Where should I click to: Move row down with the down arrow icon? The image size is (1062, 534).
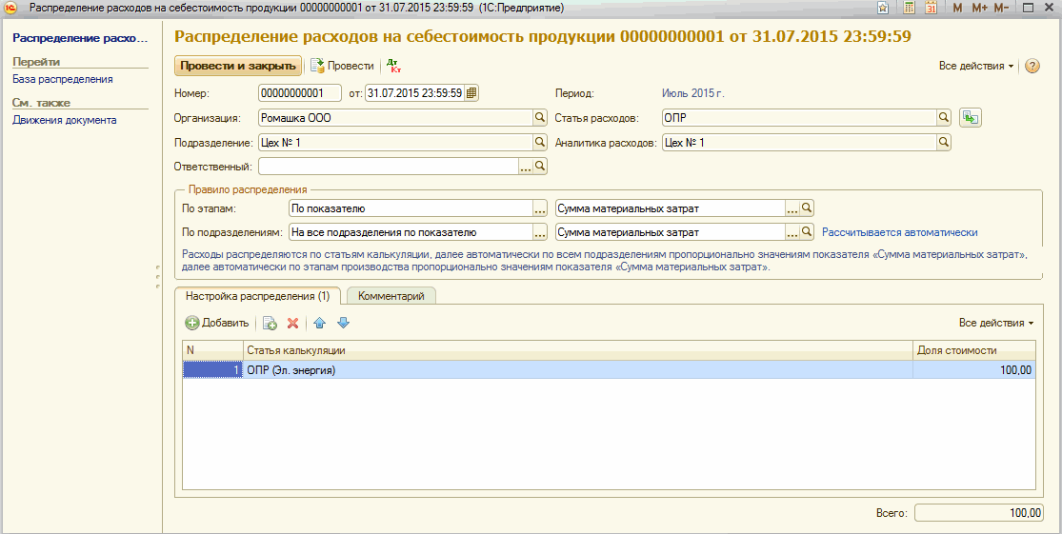pos(343,323)
